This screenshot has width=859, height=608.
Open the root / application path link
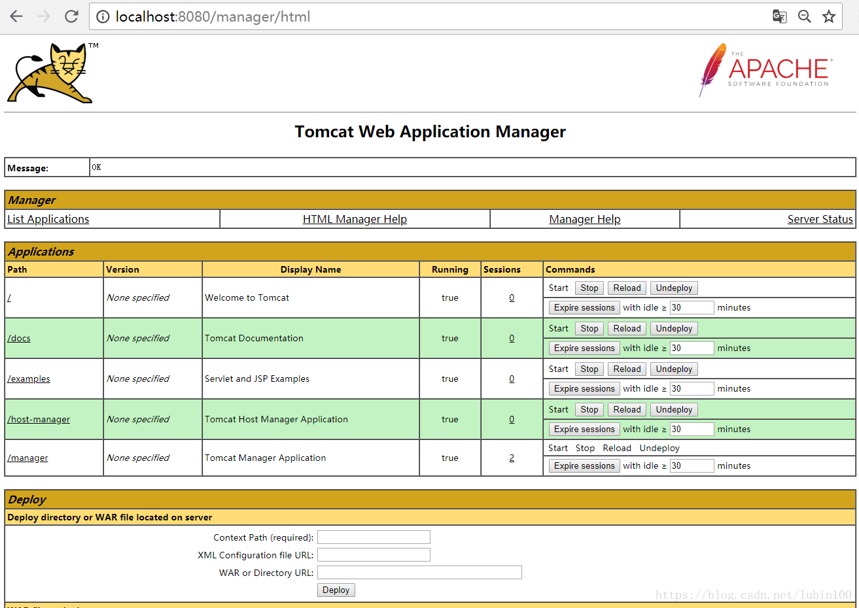(x=9, y=297)
